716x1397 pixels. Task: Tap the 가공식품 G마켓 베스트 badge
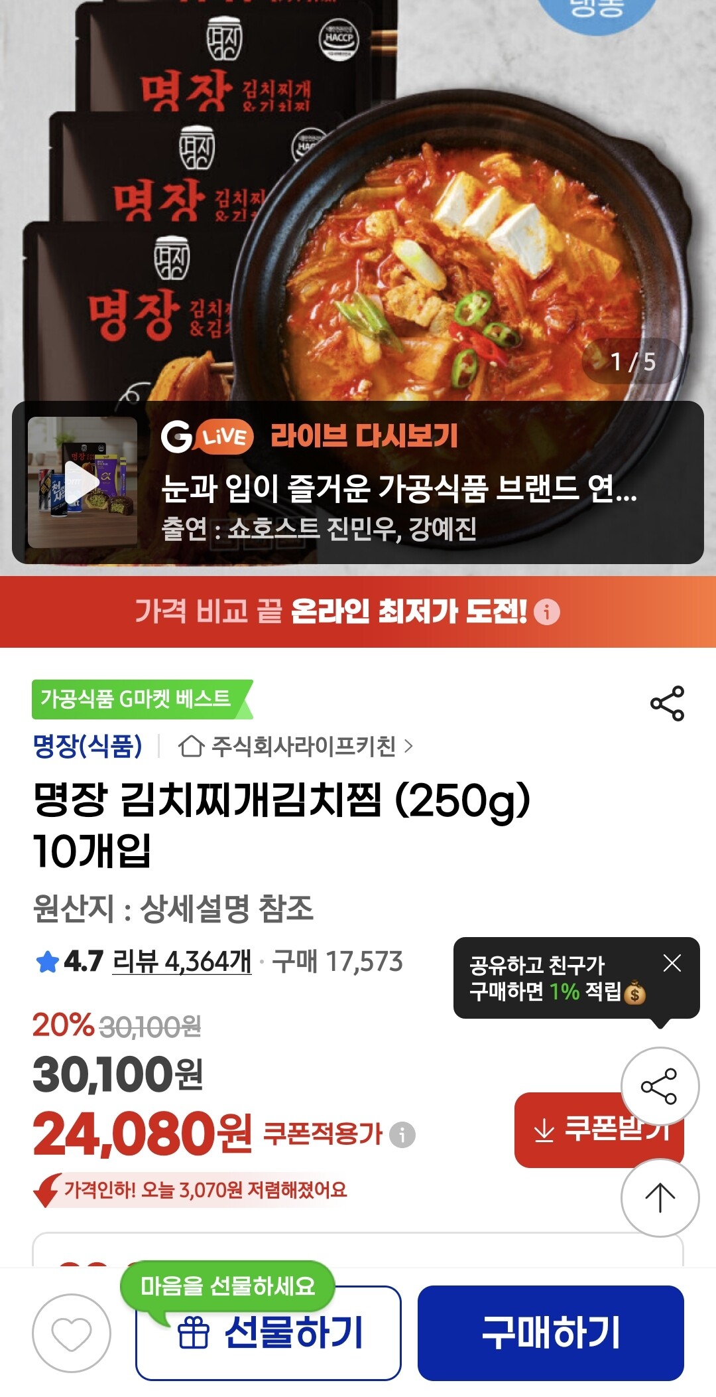(142, 699)
